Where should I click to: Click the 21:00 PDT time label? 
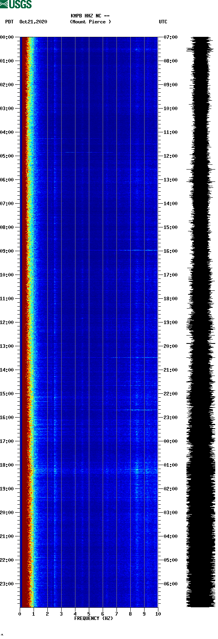pyautogui.click(x=7, y=536)
